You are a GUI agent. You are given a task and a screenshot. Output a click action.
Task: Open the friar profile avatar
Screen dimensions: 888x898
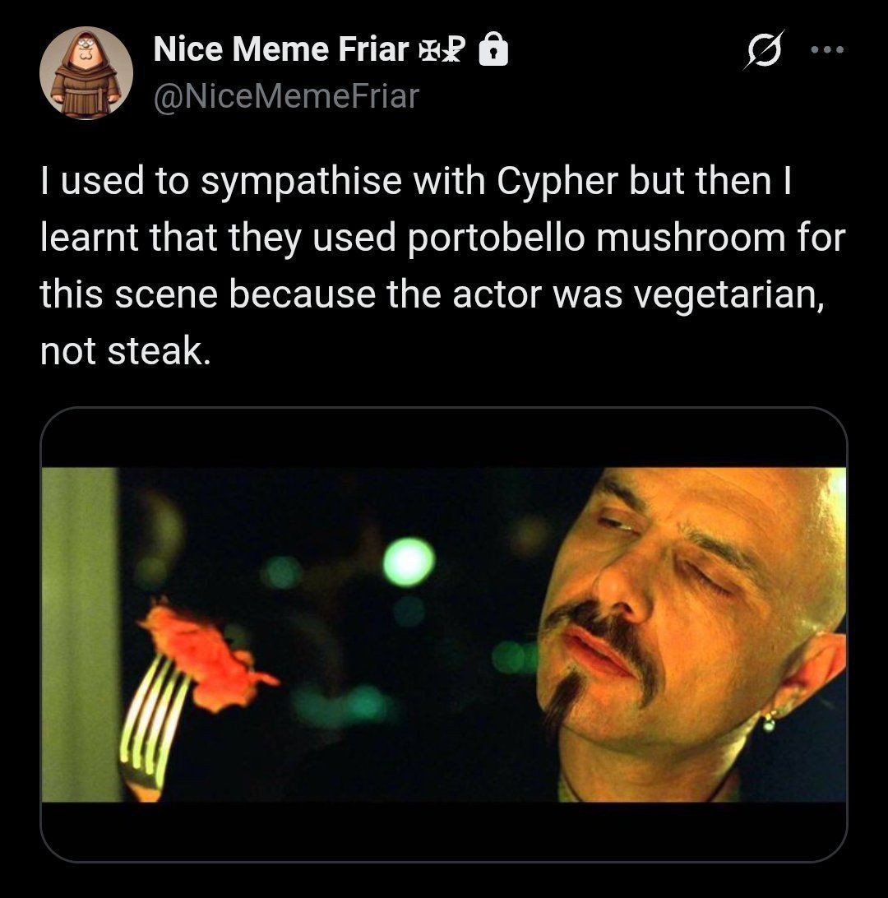click(x=86, y=72)
